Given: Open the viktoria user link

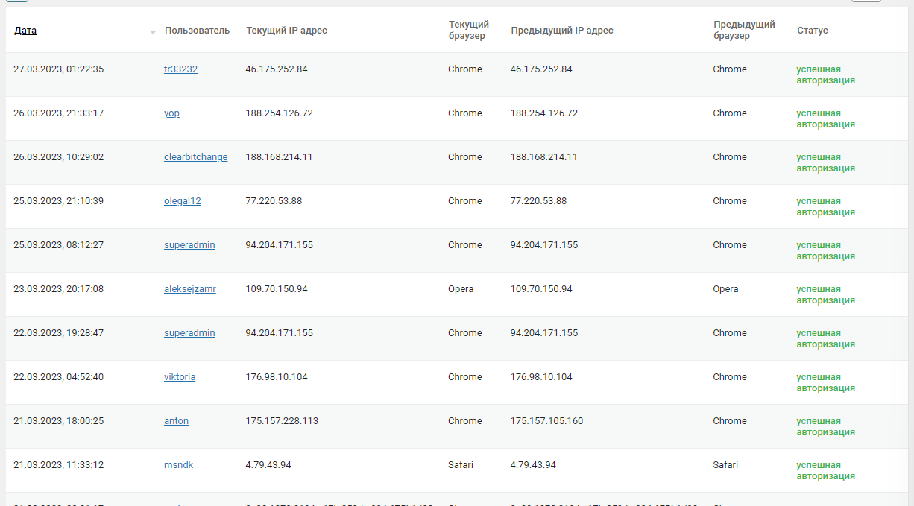Looking at the screenshot, I should [180, 377].
